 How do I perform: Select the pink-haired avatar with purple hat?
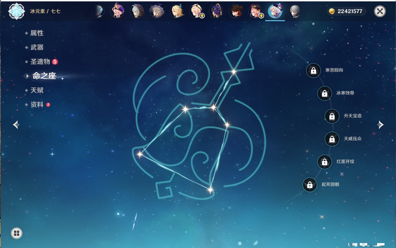(x=118, y=11)
